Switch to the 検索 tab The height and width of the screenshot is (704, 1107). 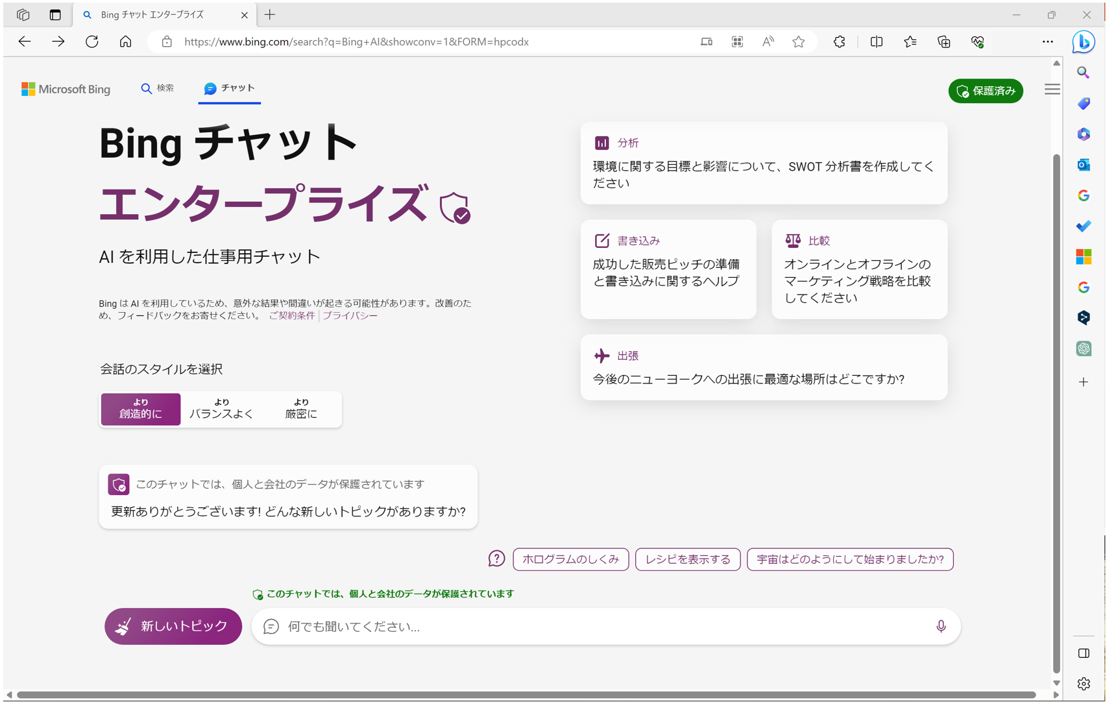[x=157, y=88]
